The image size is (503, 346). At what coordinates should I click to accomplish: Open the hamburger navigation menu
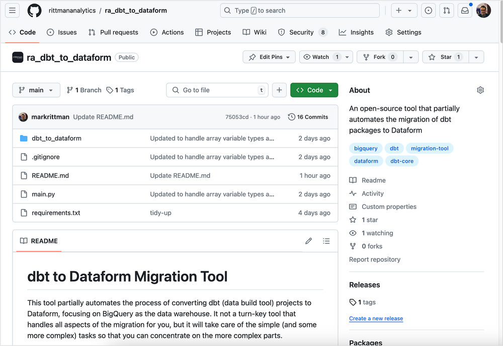click(x=12, y=11)
